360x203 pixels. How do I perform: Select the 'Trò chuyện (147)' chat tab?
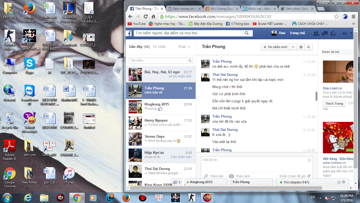(296, 182)
